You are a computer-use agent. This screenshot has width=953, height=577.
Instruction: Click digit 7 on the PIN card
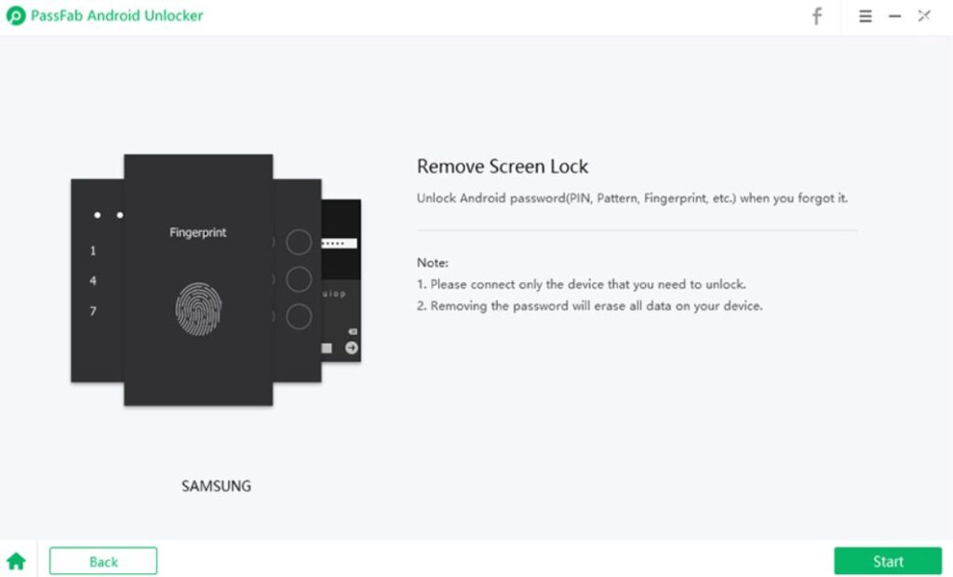[93, 311]
